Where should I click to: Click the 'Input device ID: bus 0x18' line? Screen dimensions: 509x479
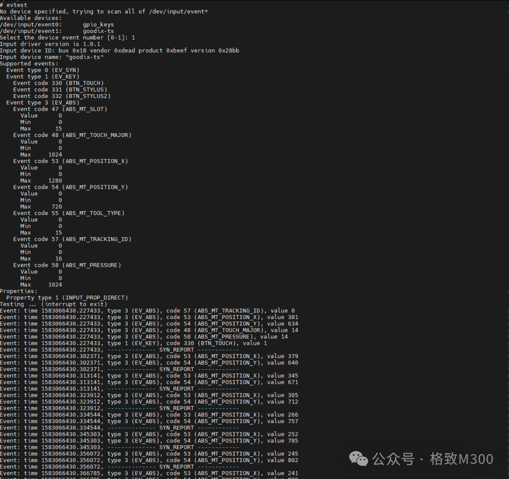(x=119, y=50)
